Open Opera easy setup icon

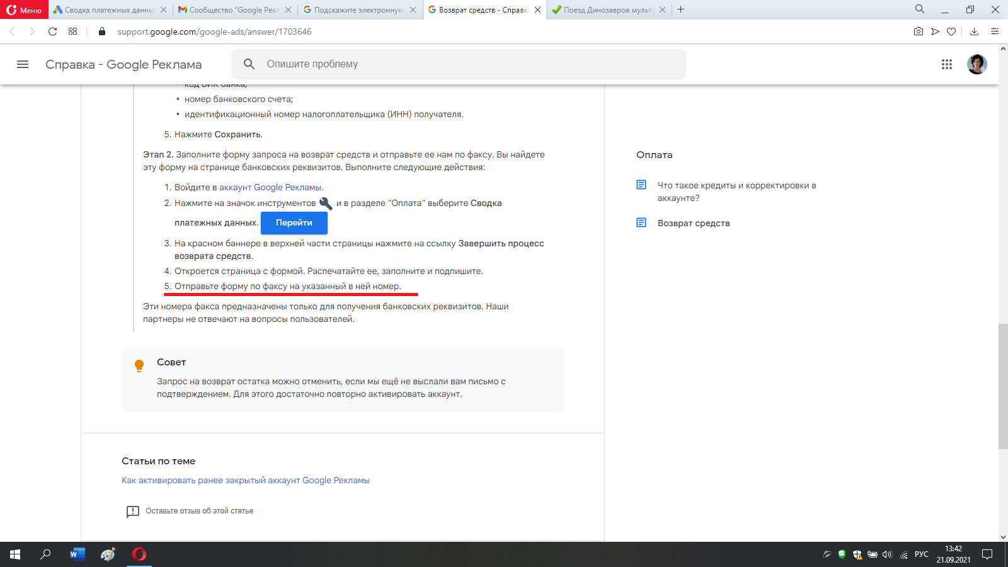click(995, 31)
